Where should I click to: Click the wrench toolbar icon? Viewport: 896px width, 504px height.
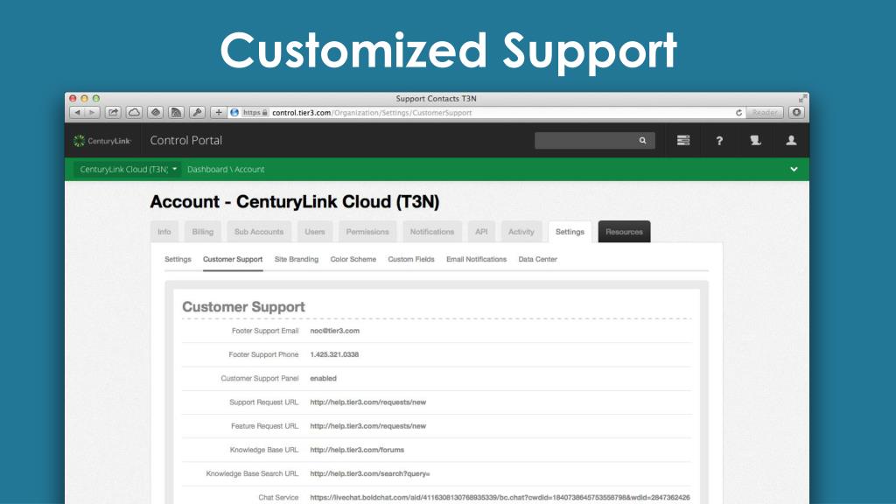pyautogui.click(x=197, y=113)
